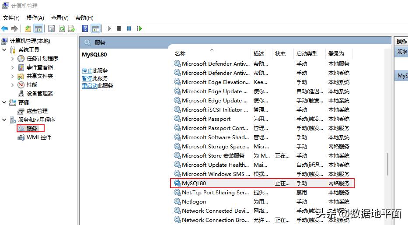Select the WMI 控件 icon

click(21, 137)
